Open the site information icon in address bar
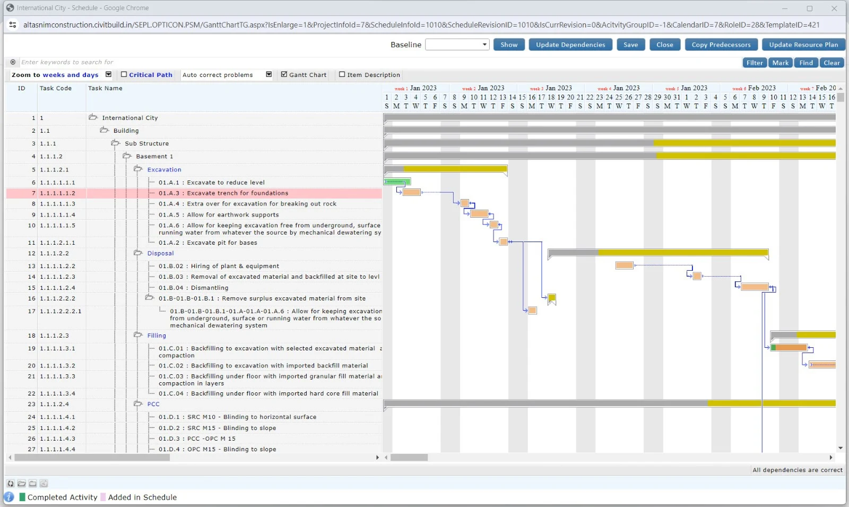 pos(13,25)
